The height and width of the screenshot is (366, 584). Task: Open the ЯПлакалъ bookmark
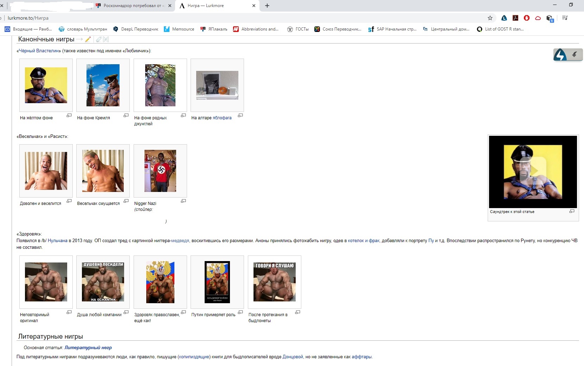click(x=214, y=29)
